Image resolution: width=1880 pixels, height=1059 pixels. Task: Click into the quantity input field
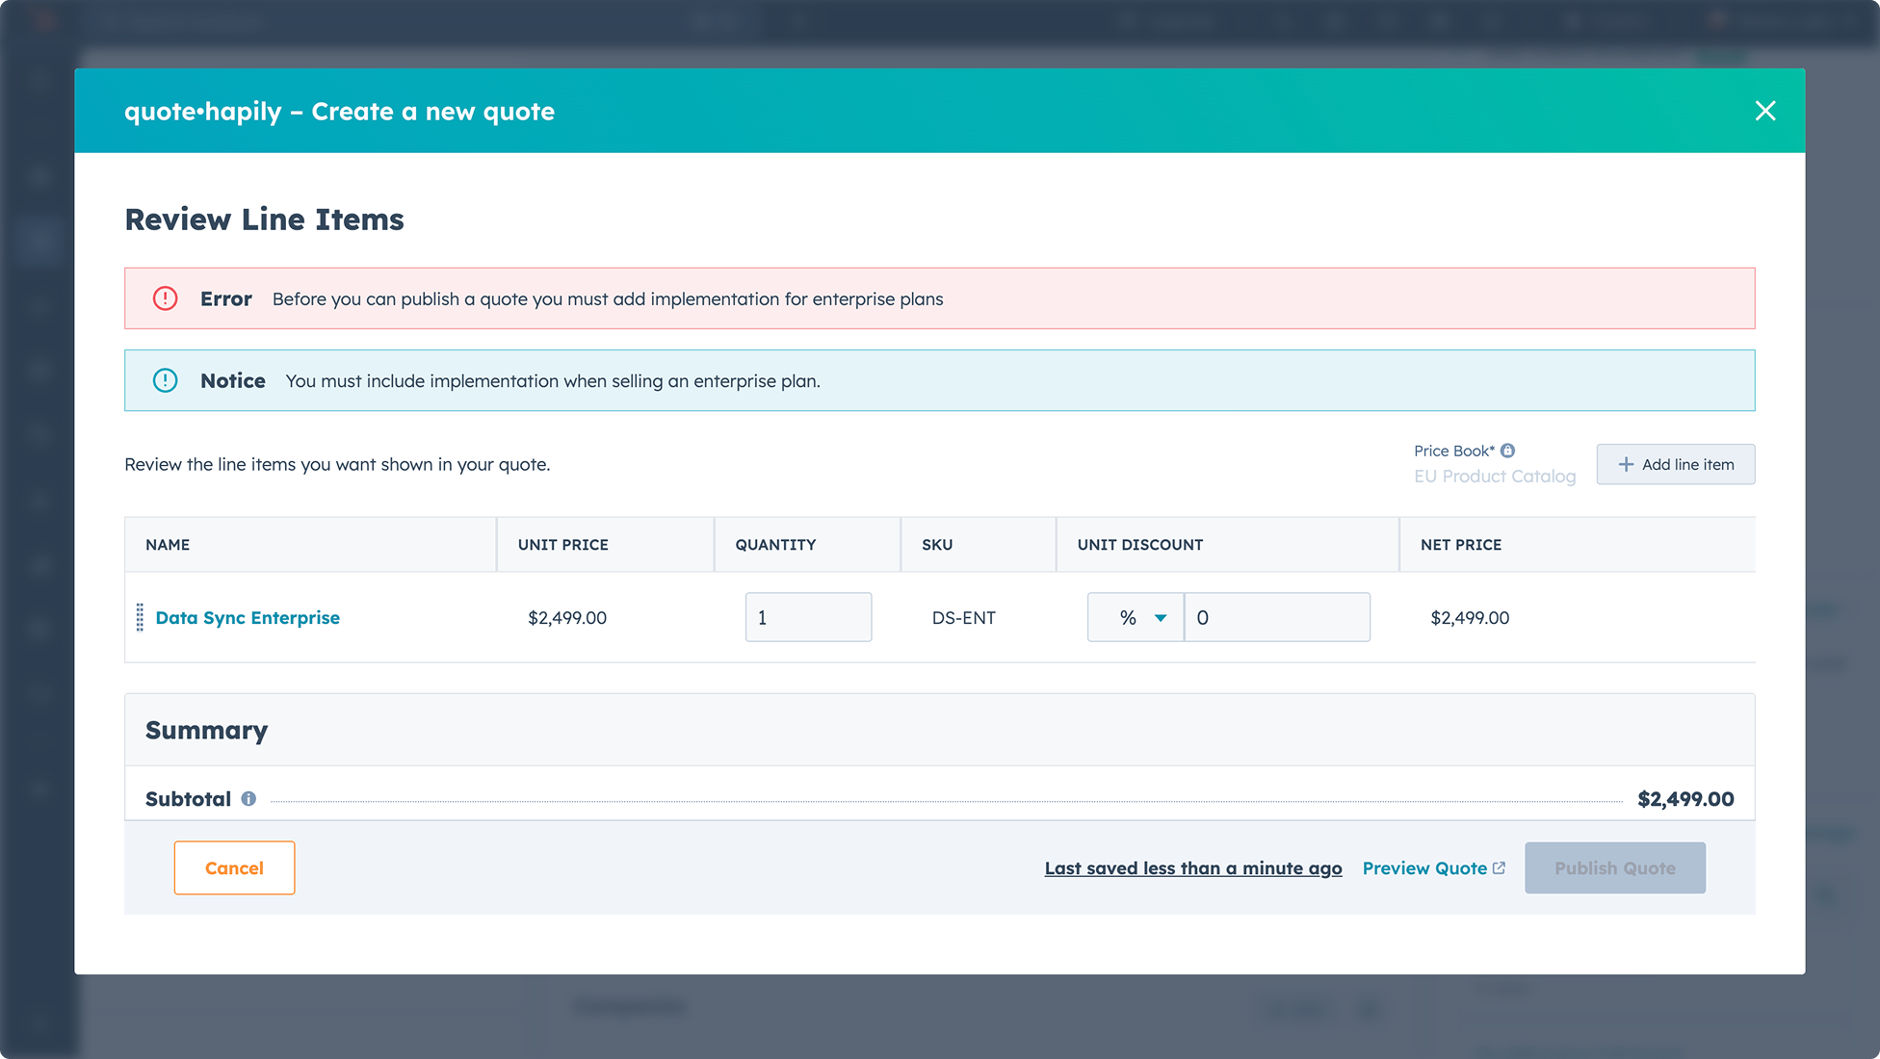(808, 617)
